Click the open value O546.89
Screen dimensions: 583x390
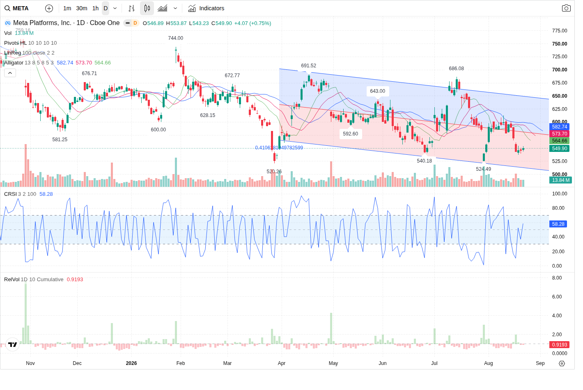(x=153, y=23)
